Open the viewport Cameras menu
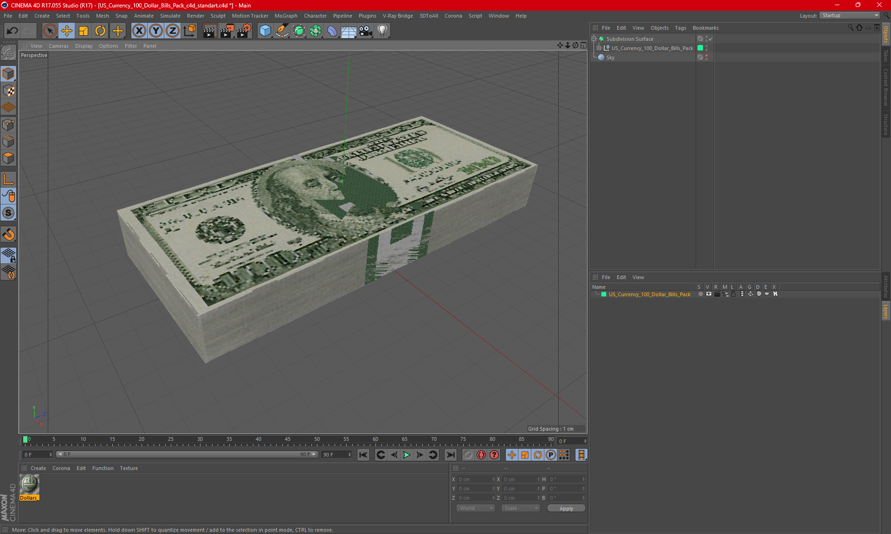This screenshot has width=891, height=534. pos(58,46)
